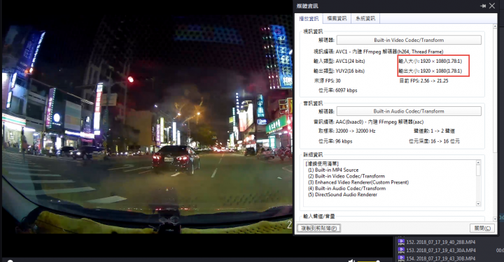504x262 pixels.
Task: Click the filter list scrollbar down arrow
Action: [478, 204]
